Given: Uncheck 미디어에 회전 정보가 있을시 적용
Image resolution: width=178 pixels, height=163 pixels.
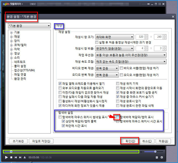Looking at the screenshot, I should 60,106.
